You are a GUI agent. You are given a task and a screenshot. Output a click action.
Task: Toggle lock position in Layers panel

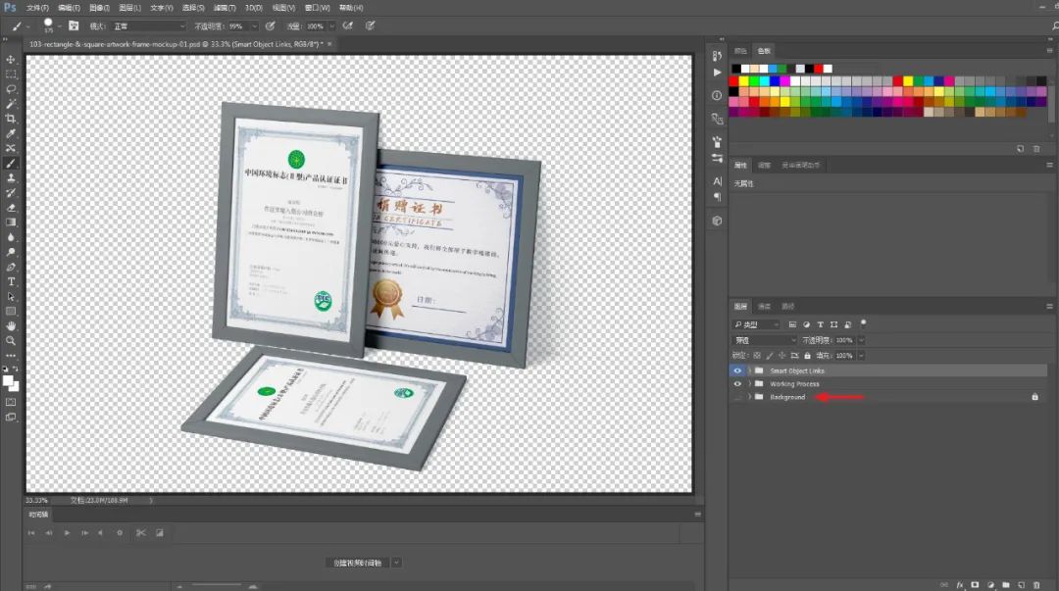(x=782, y=355)
